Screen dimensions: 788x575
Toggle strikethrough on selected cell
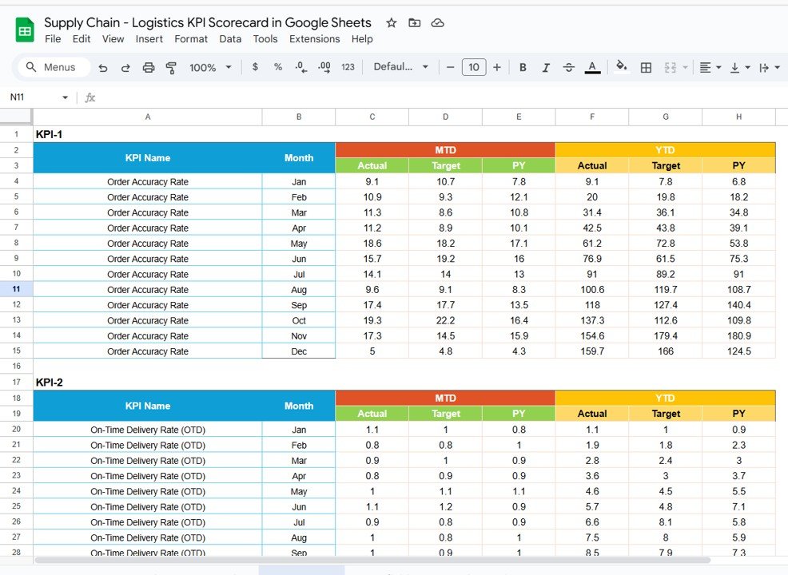point(569,67)
